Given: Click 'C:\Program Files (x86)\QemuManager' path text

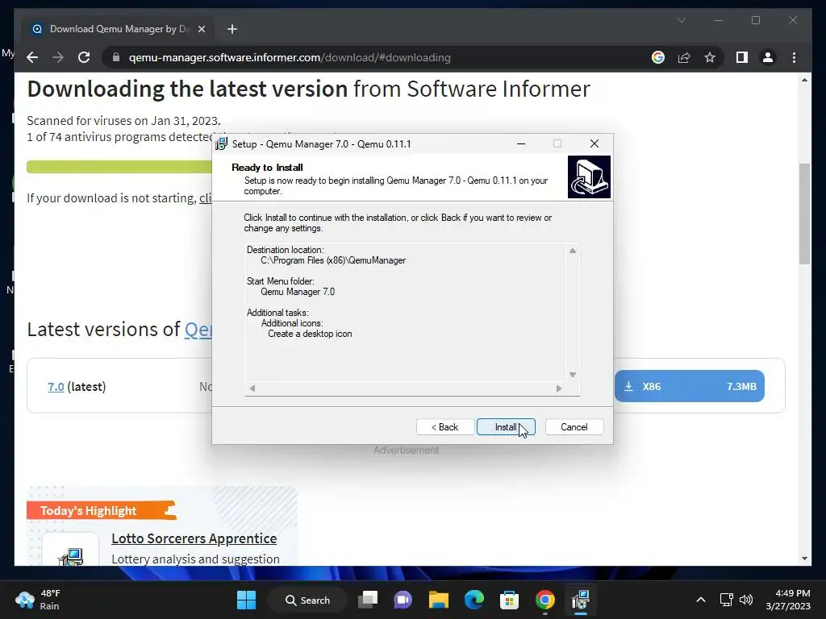Looking at the screenshot, I should coord(333,260).
